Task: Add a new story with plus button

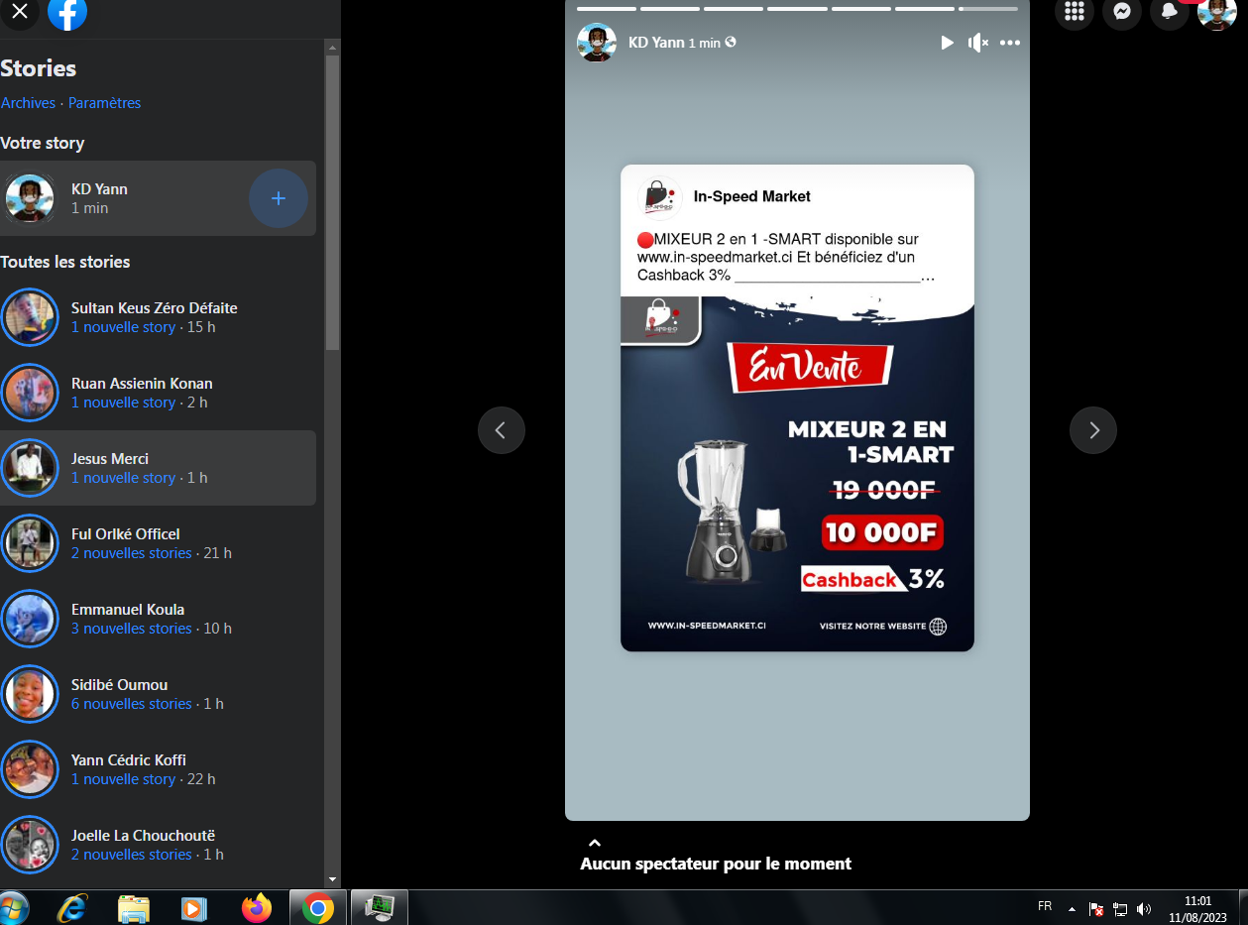Action: point(278,198)
